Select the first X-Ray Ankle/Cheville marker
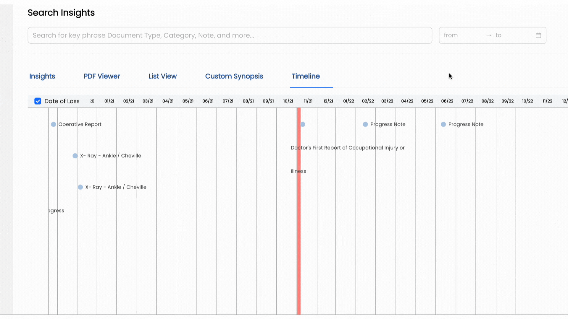This screenshot has width=568, height=319. (75, 156)
